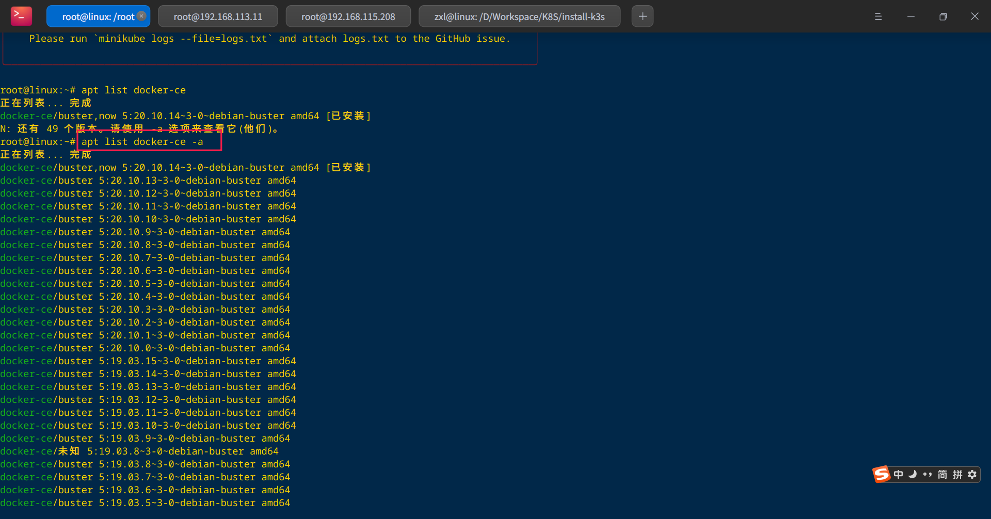
Task: Click the 简 simplified Chinese icon
Action: (x=941, y=474)
